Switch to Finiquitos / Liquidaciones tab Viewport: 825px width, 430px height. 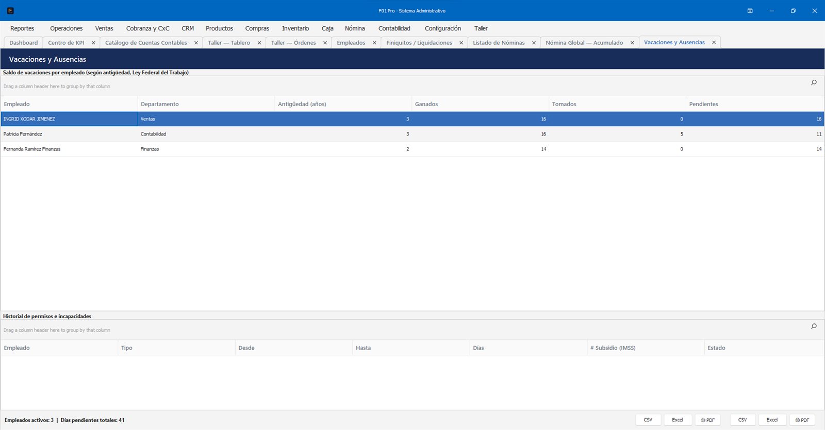pos(419,43)
